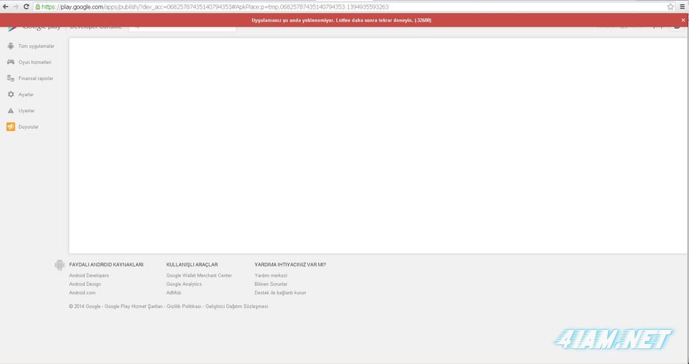This screenshot has width=689, height=364.
Task: Click the gear icon for Ayarlar
Action: coord(11,94)
